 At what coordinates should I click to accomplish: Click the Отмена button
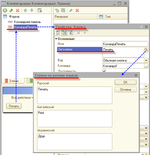click(126, 90)
